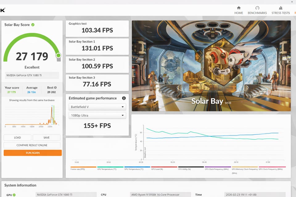Screen dimensions: 296x197
Task: Click COMPARE RESULT ONLINE button
Action: coord(32,145)
